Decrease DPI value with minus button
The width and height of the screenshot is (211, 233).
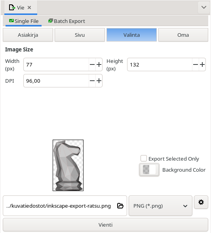92,81
